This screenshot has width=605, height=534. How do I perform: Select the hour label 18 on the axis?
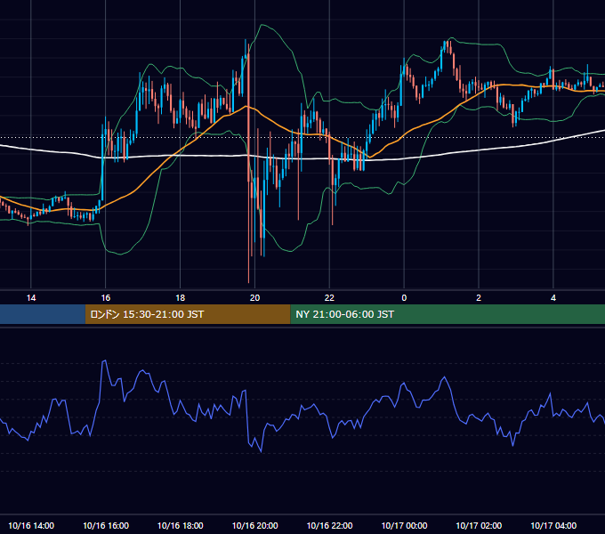(x=181, y=298)
